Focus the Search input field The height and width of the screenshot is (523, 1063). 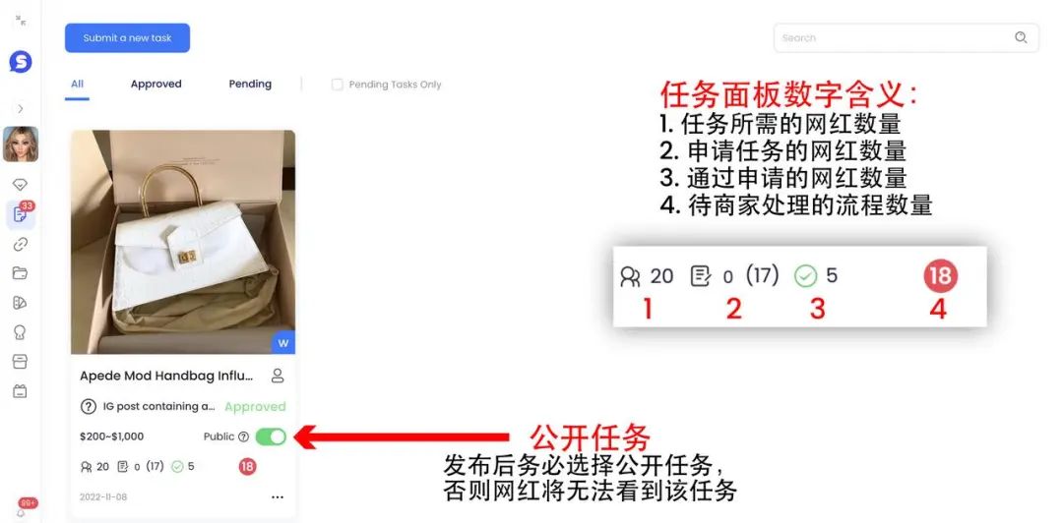(x=907, y=38)
